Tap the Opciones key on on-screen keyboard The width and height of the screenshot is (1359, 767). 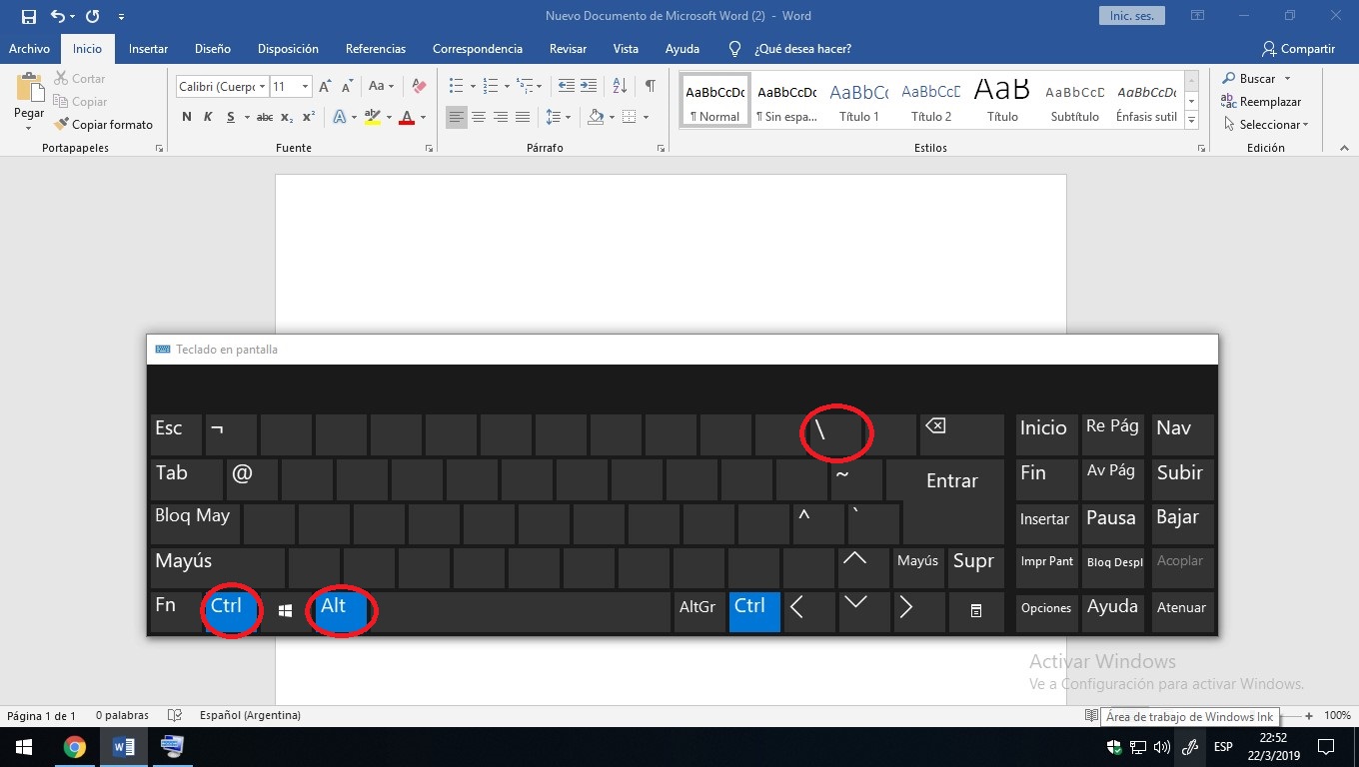pyautogui.click(x=1046, y=610)
